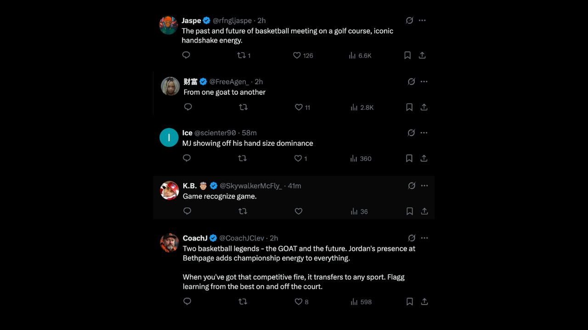Image resolution: width=588 pixels, height=330 pixels.
Task: Like the 'From one goat to another' tweet
Action: coord(299,107)
